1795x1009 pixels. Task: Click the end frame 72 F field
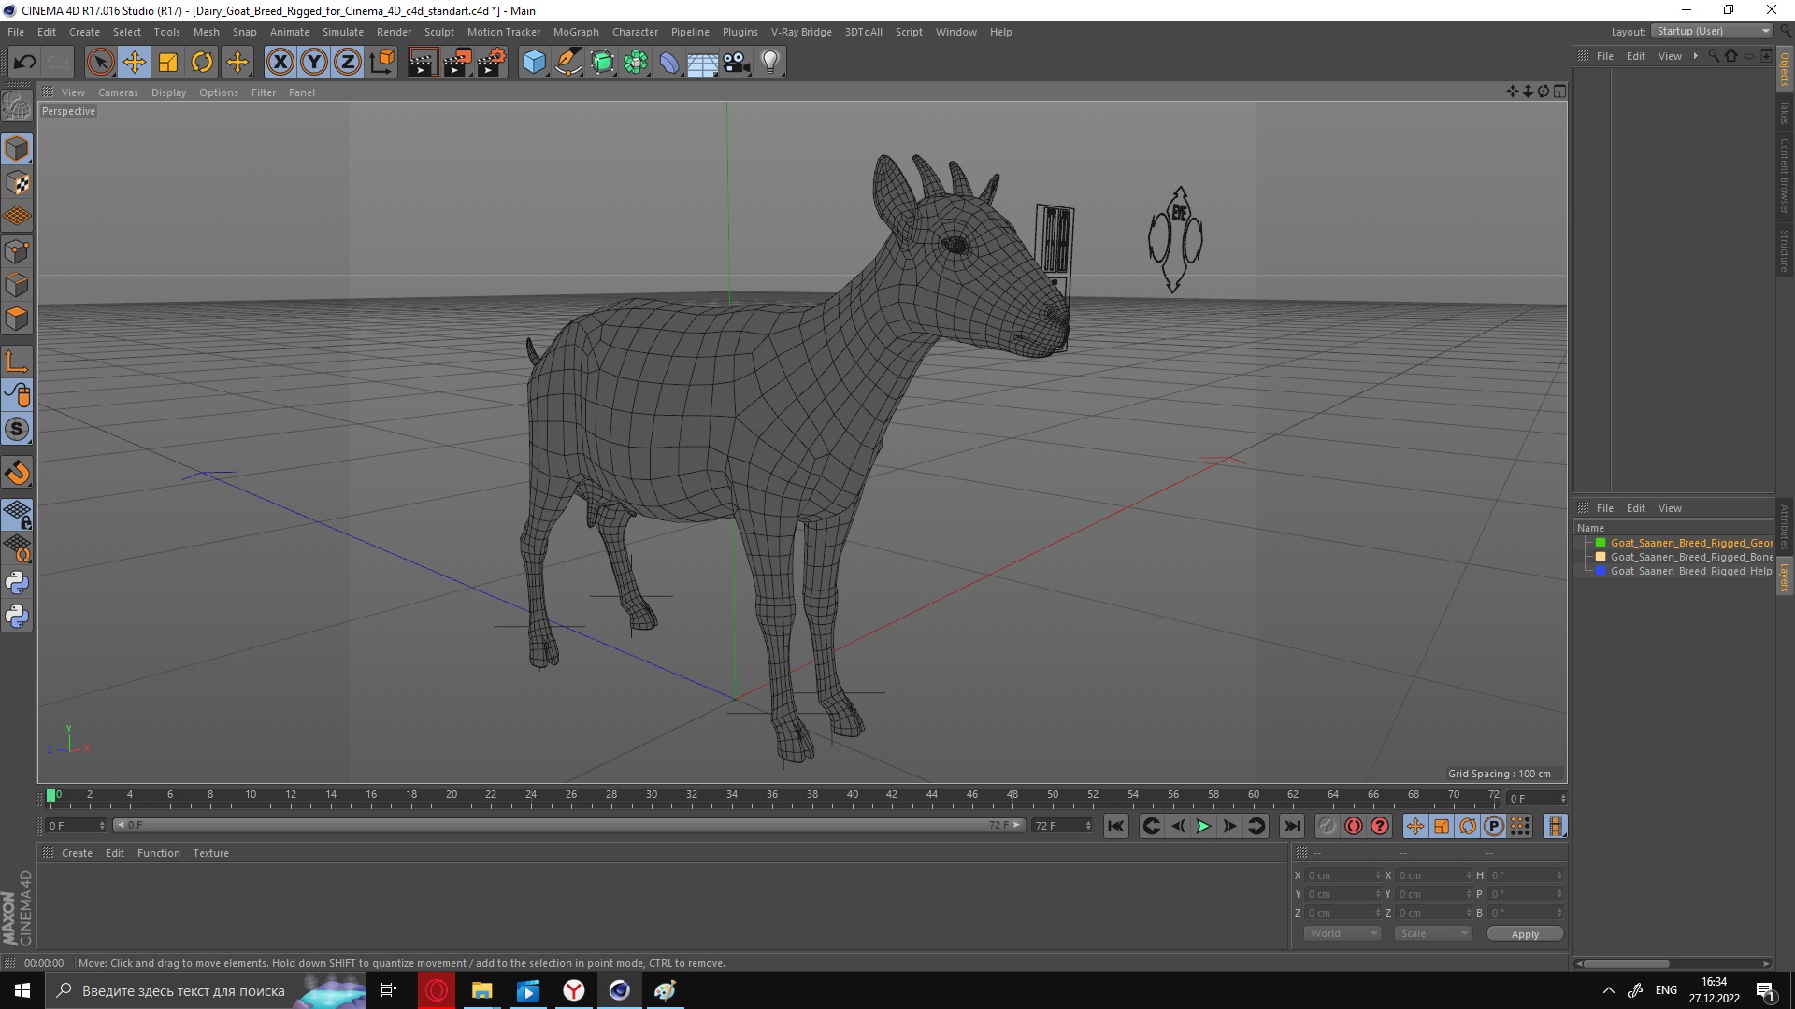click(1062, 826)
